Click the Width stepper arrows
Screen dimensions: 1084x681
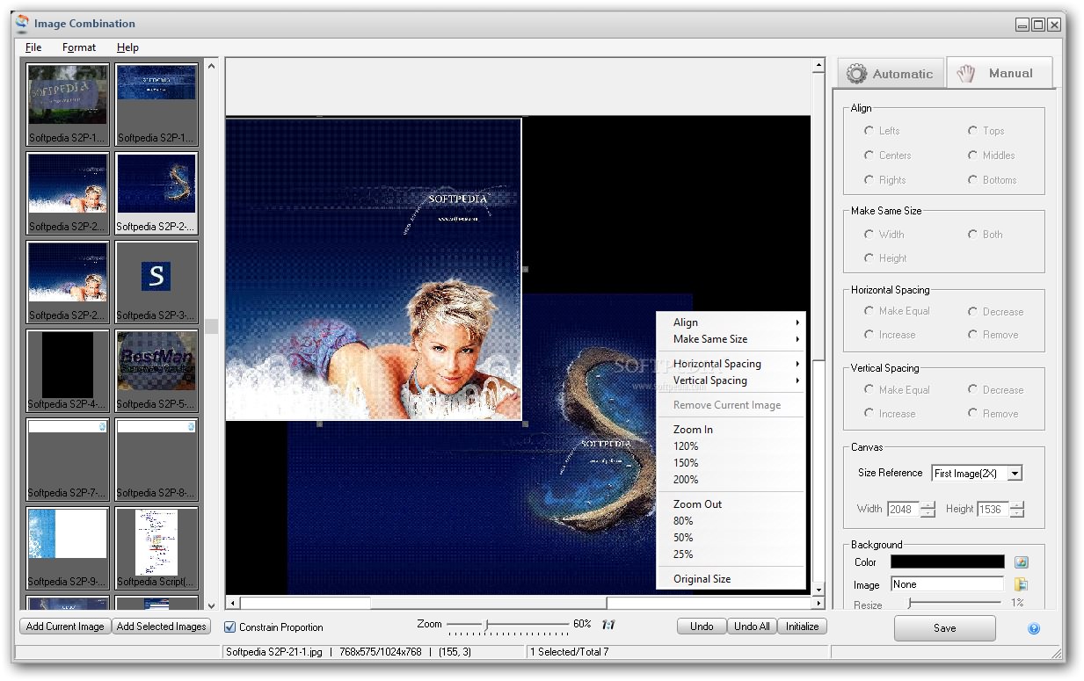pyautogui.click(x=928, y=510)
